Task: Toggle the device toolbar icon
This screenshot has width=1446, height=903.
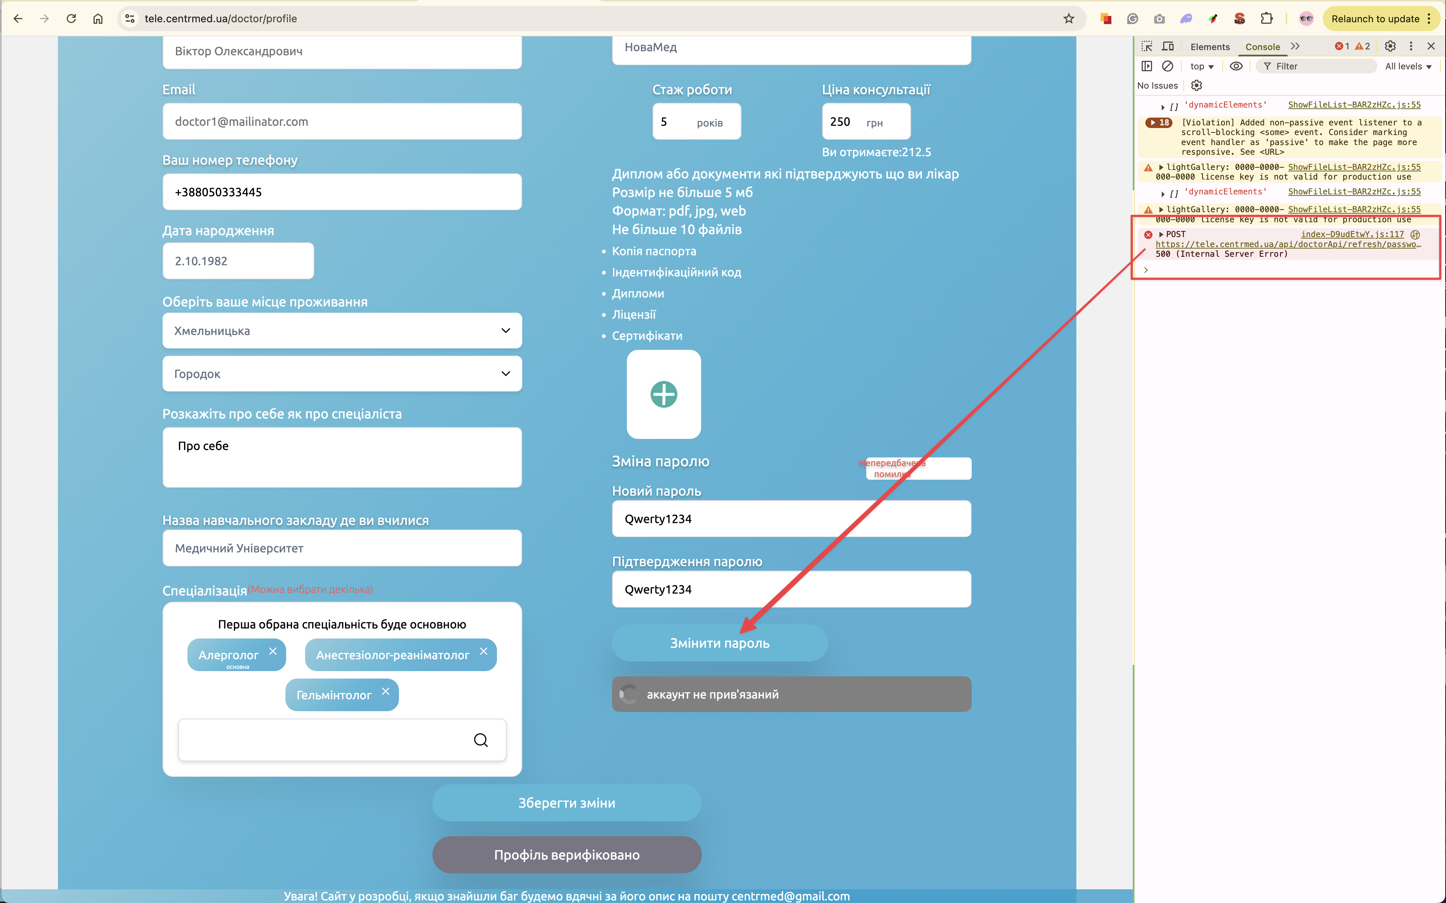Action: [x=1168, y=47]
